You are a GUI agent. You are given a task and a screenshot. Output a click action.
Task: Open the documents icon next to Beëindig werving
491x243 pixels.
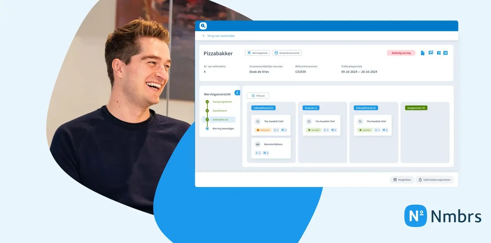pos(423,53)
